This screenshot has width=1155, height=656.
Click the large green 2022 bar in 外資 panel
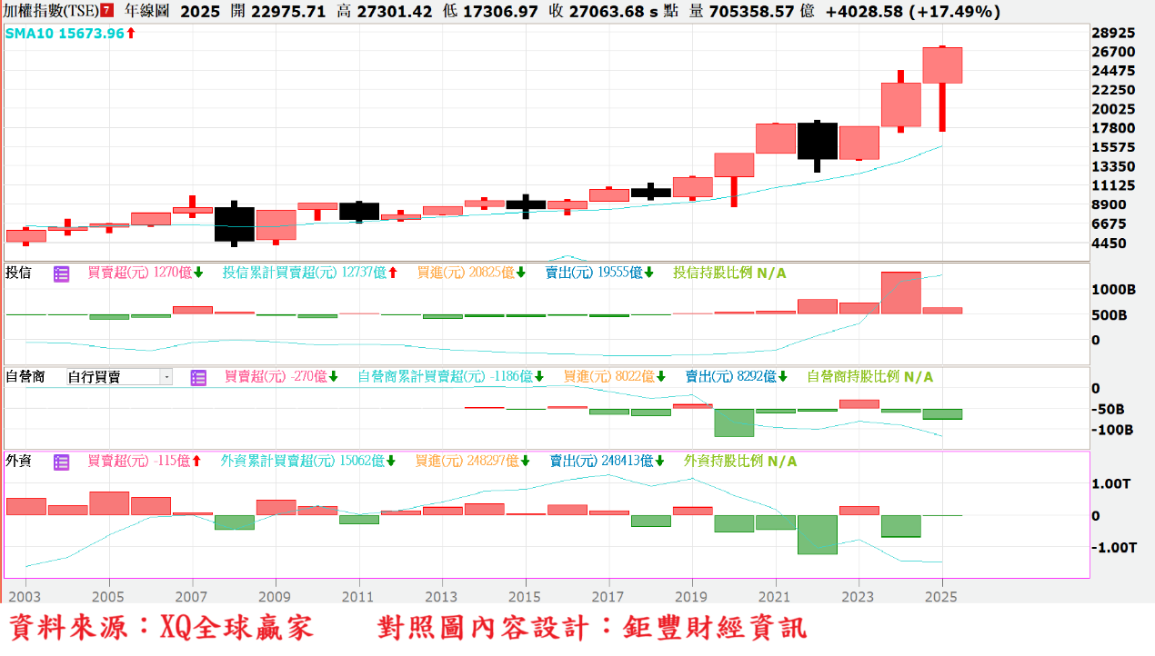pyautogui.click(x=818, y=534)
